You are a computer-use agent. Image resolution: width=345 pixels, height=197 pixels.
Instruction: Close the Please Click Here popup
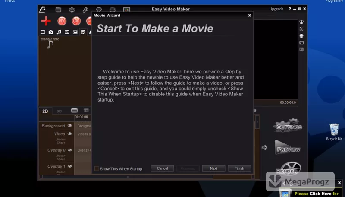coord(339,183)
